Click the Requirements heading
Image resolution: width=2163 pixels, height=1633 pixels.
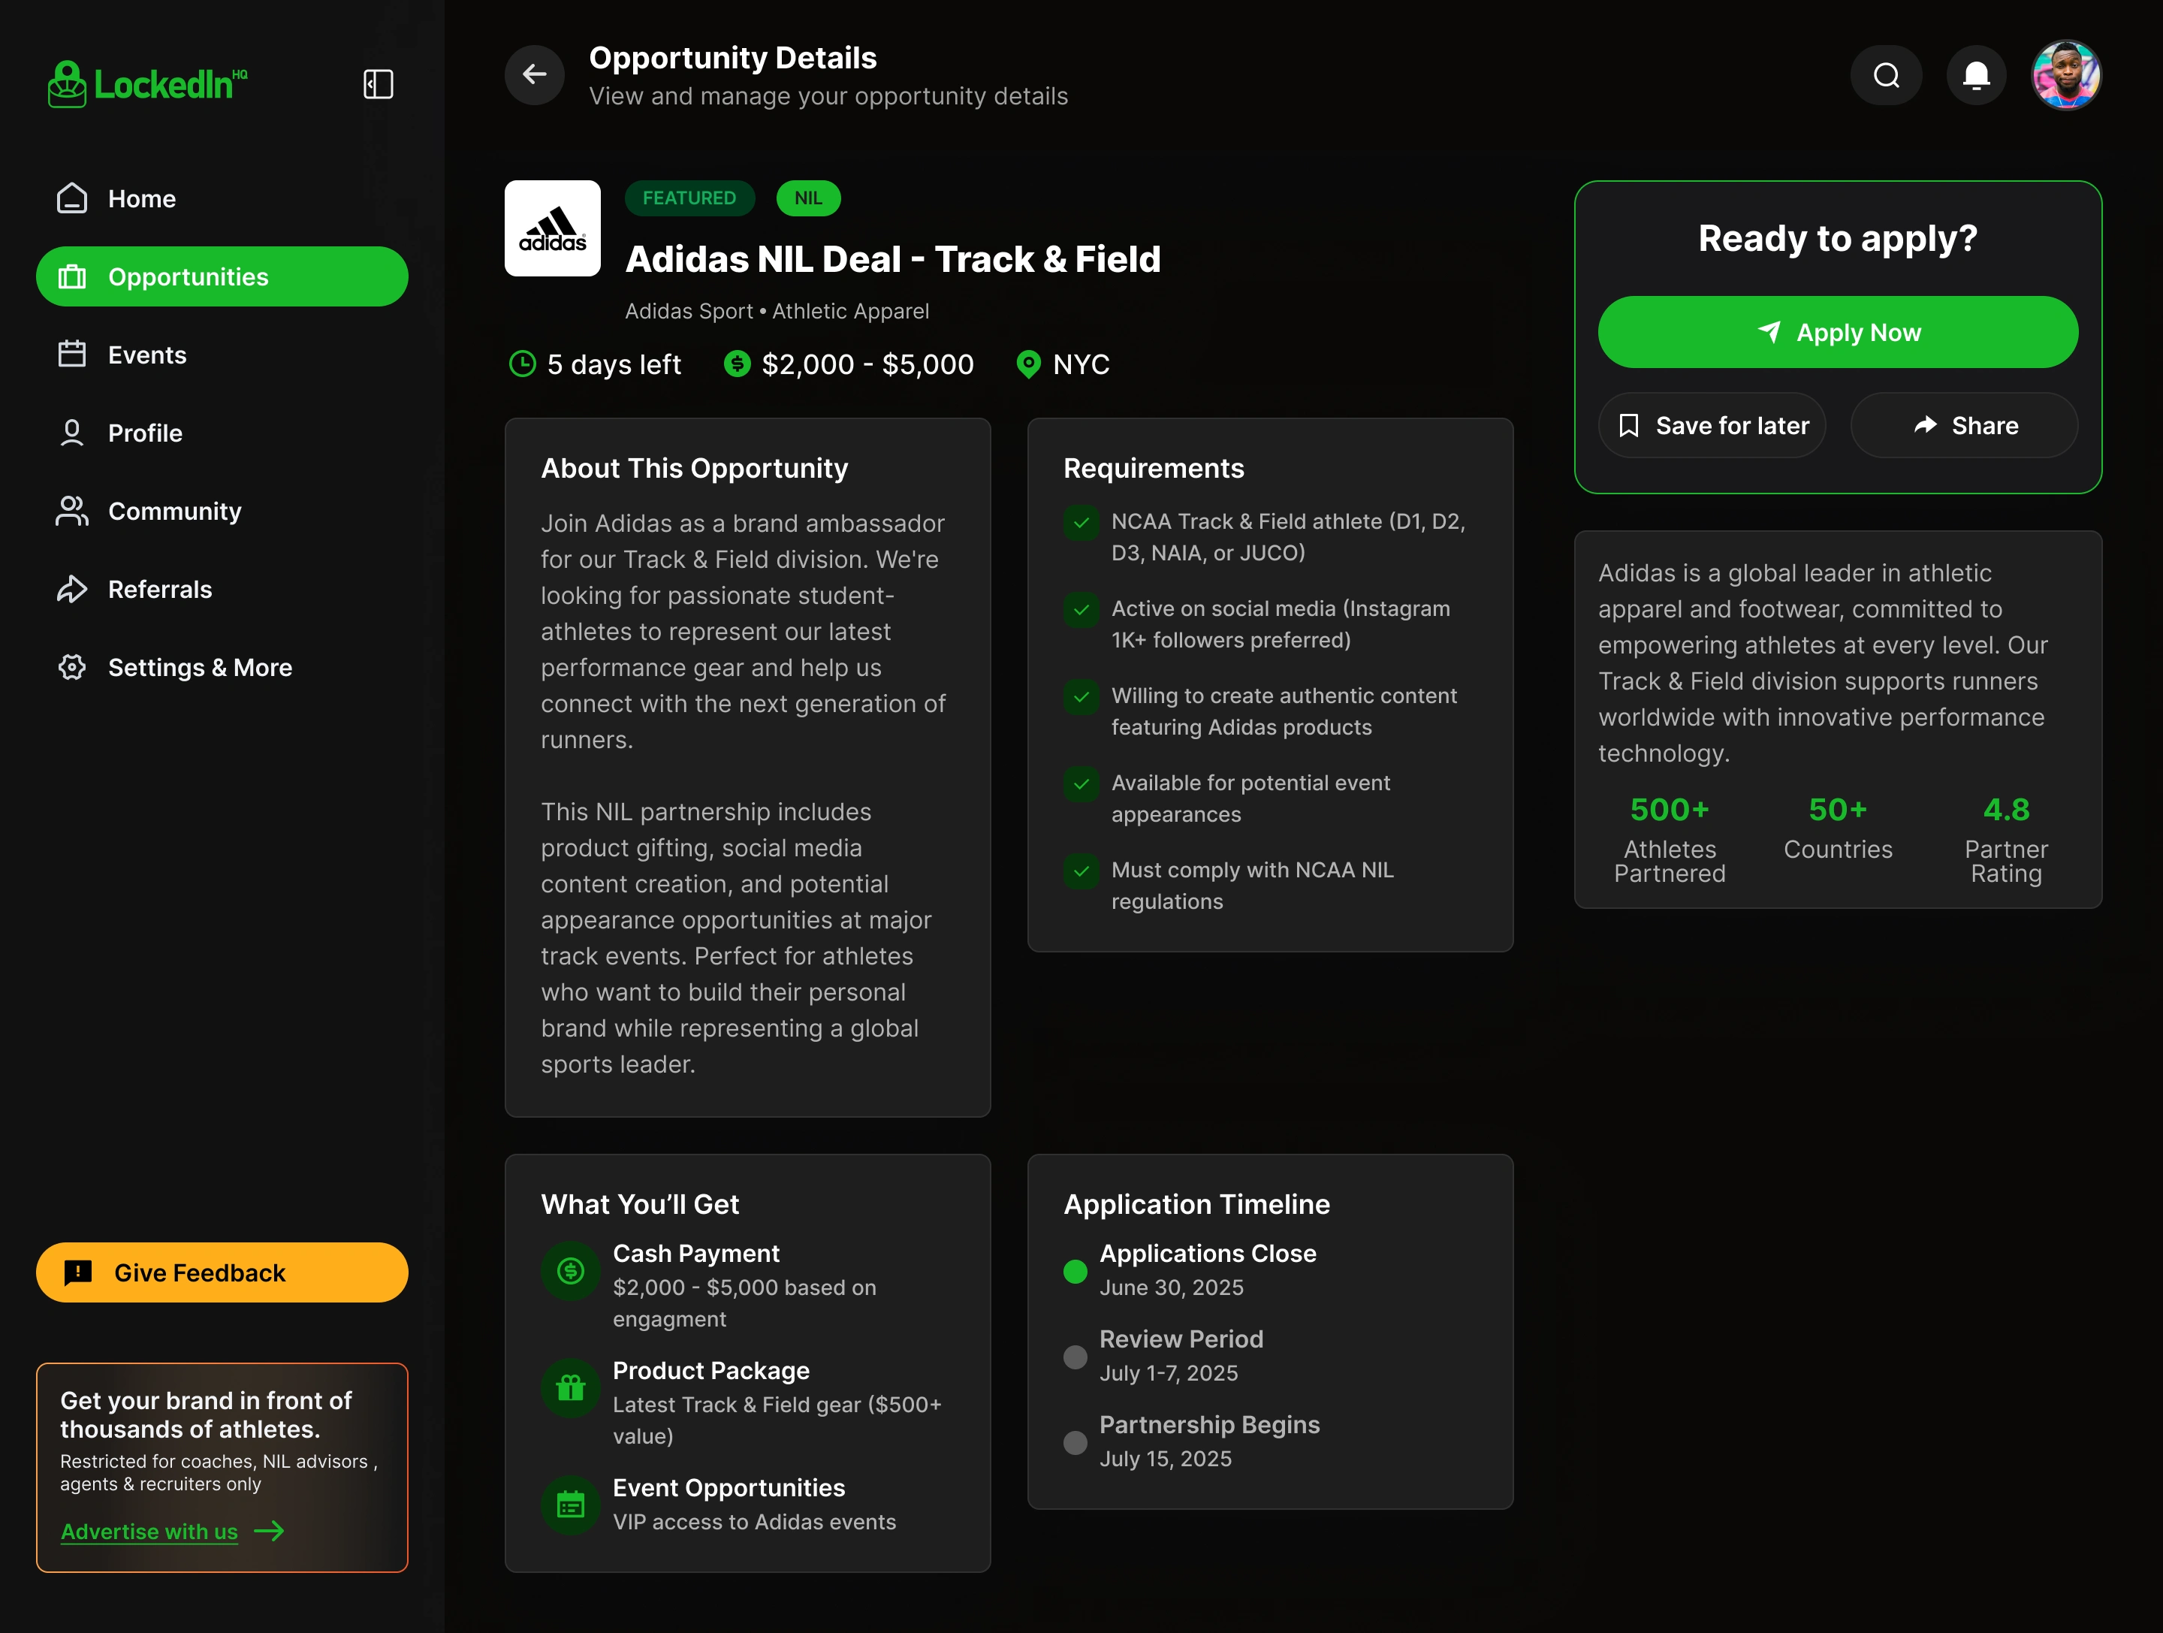coord(1154,469)
